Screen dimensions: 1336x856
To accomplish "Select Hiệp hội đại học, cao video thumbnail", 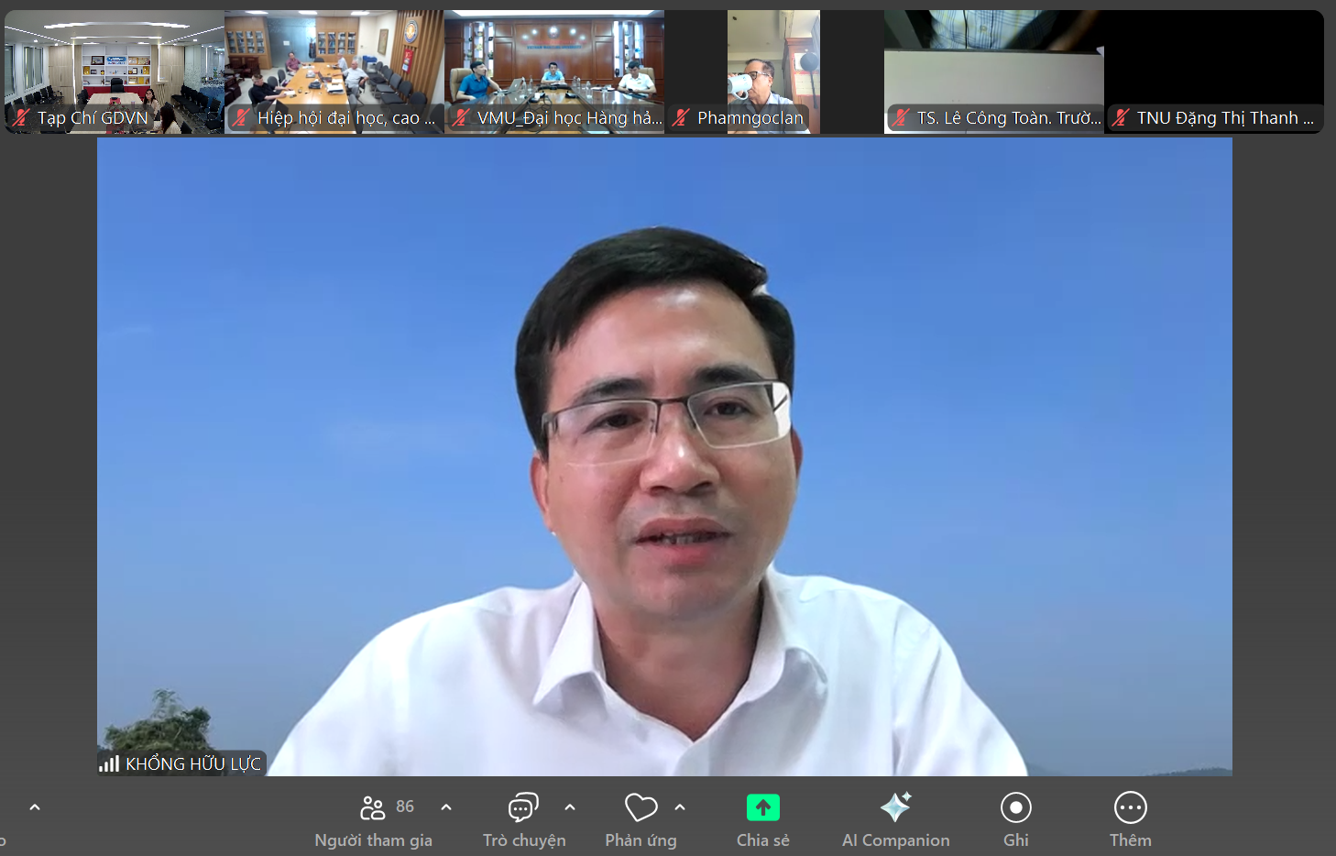I will 334,71.
